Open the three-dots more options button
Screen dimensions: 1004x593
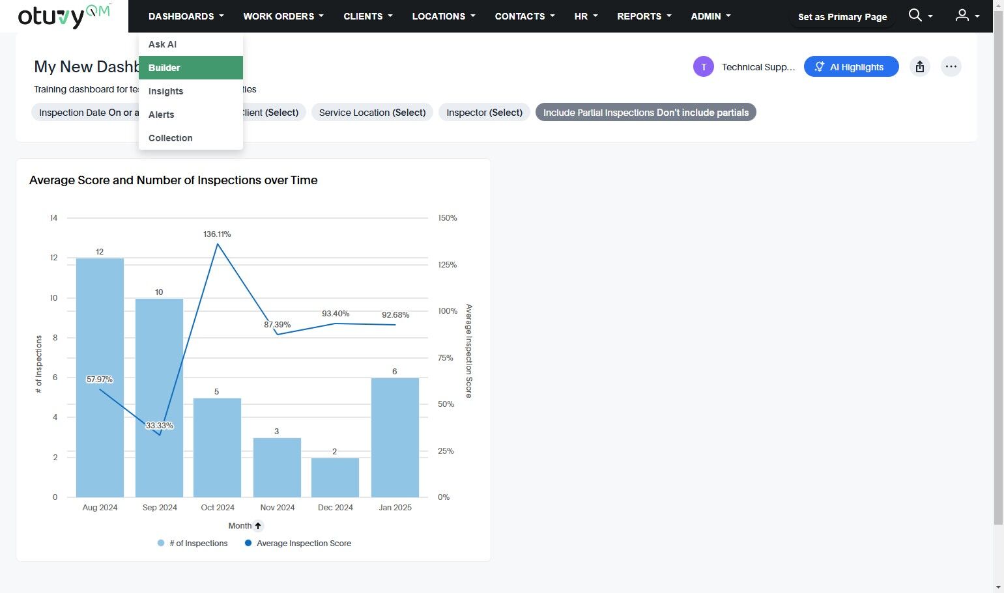coord(951,66)
